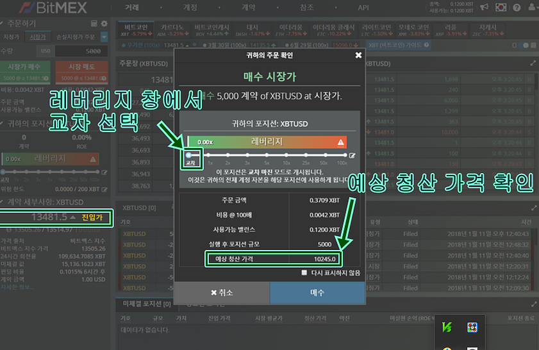Cancel the order with 취소 button
The image size is (539, 350).
pos(222,292)
